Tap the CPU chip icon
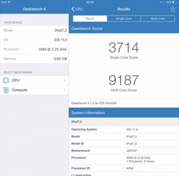 (x=6, y=80)
